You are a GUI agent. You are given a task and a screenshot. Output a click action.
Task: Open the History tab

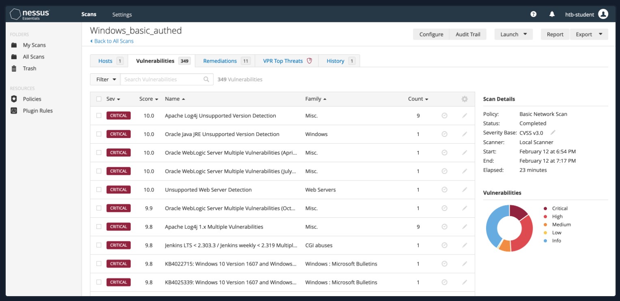[339, 61]
